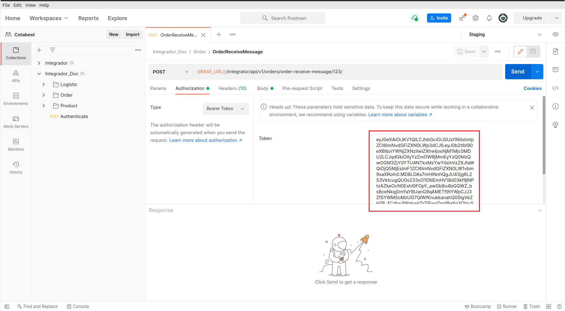The height and width of the screenshot is (311, 565).
Task: Open the Save options dropdown arrow
Action: (x=484, y=52)
